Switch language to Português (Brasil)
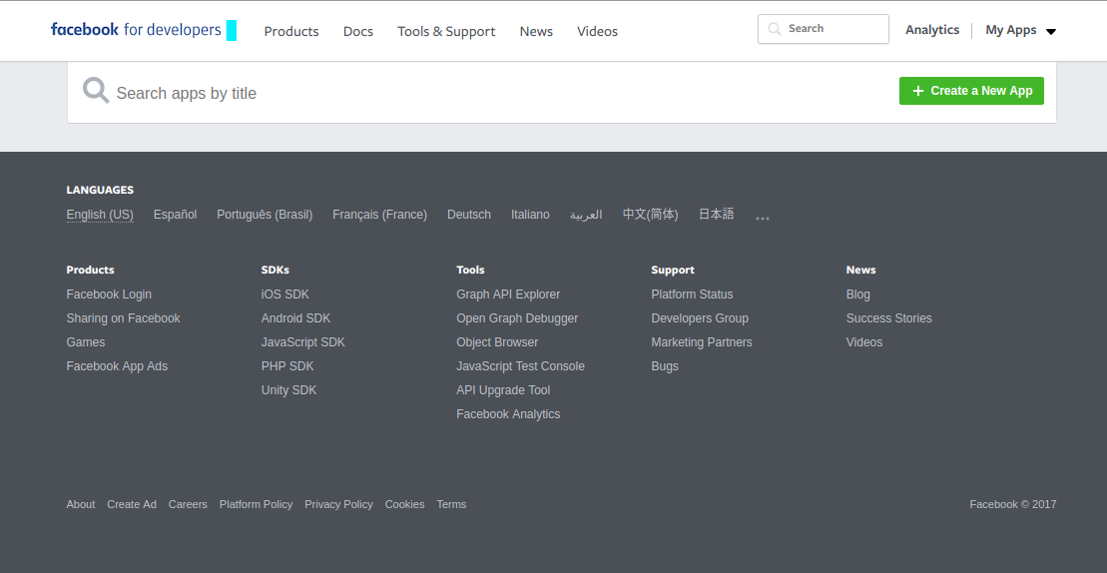 (x=265, y=215)
